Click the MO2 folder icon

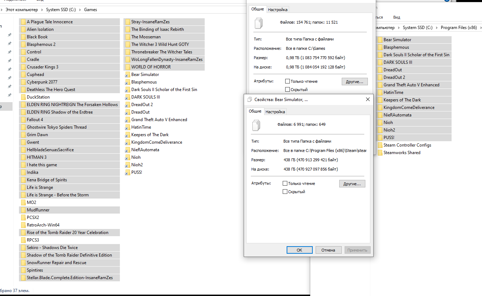click(x=23, y=202)
